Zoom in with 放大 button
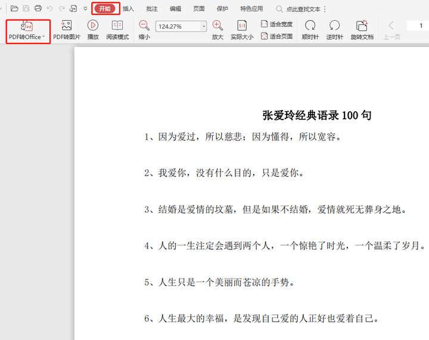This screenshot has height=340, width=429. click(x=217, y=30)
